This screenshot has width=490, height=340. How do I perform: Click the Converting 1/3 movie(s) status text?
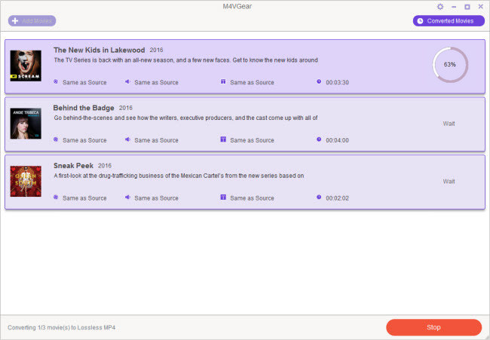coord(62,327)
